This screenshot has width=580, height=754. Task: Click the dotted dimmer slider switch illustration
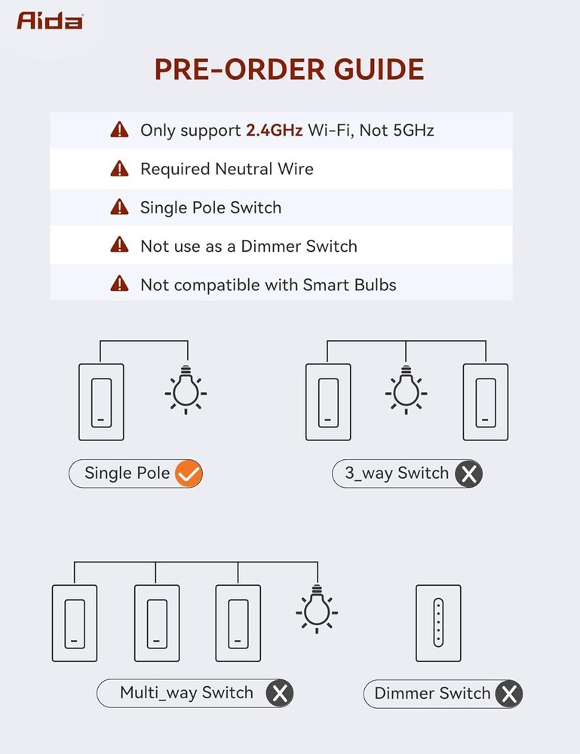click(437, 623)
